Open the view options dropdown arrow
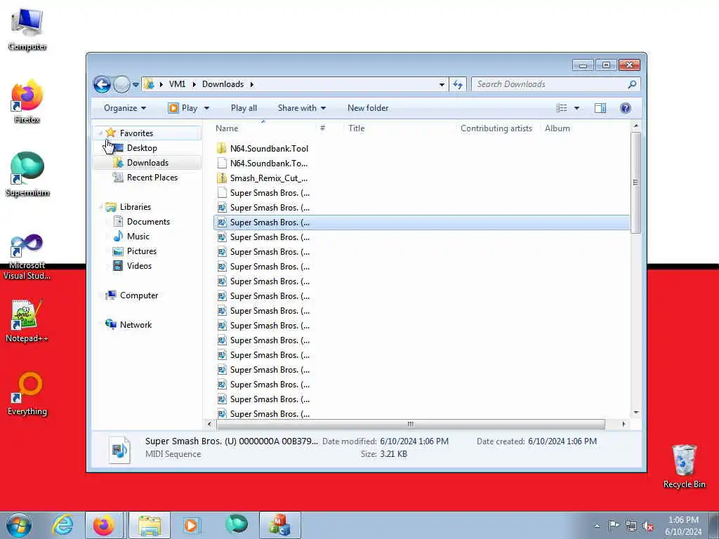The height and width of the screenshot is (539, 719). coord(577,108)
